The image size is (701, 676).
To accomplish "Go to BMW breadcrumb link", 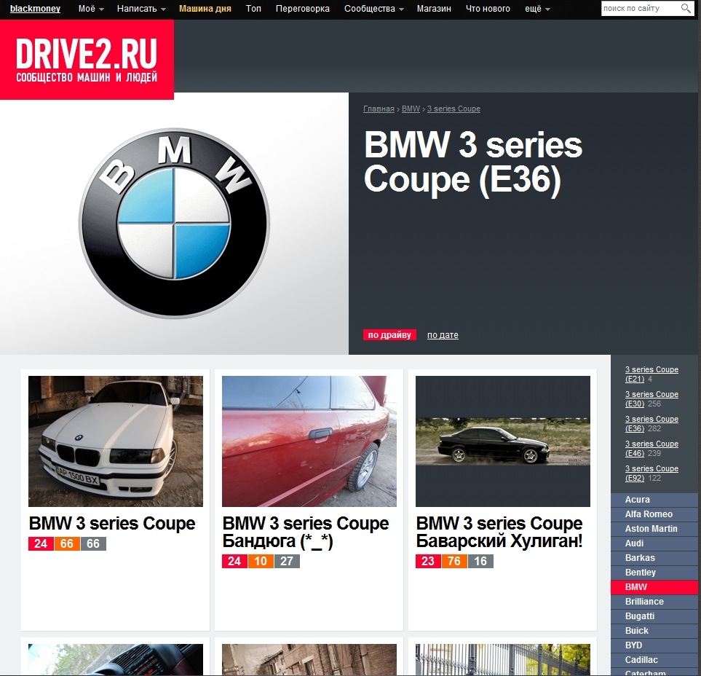I will (411, 109).
